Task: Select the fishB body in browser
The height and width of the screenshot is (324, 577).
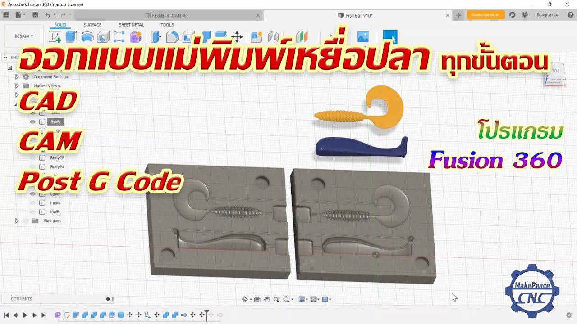Action: (x=55, y=122)
